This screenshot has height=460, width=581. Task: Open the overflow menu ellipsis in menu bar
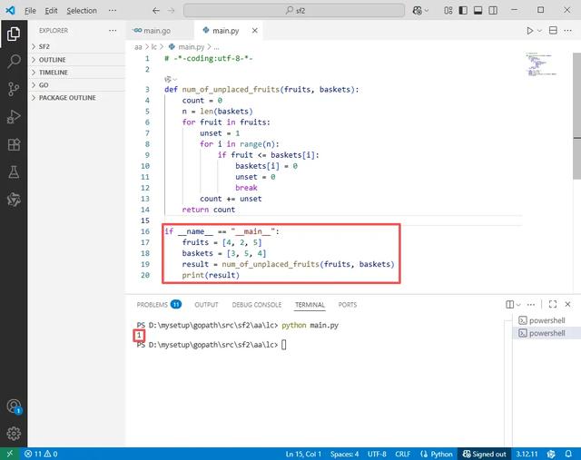[x=113, y=11]
